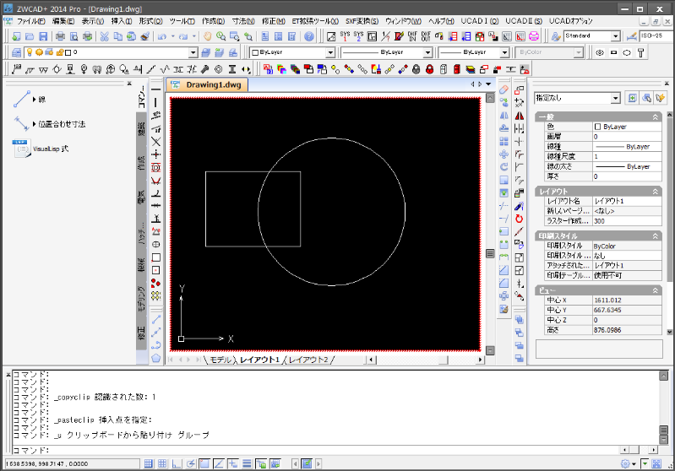The height and width of the screenshot is (471, 675).
Task: Click the eye icon in viewport toolbar
Action: [x=599, y=52]
